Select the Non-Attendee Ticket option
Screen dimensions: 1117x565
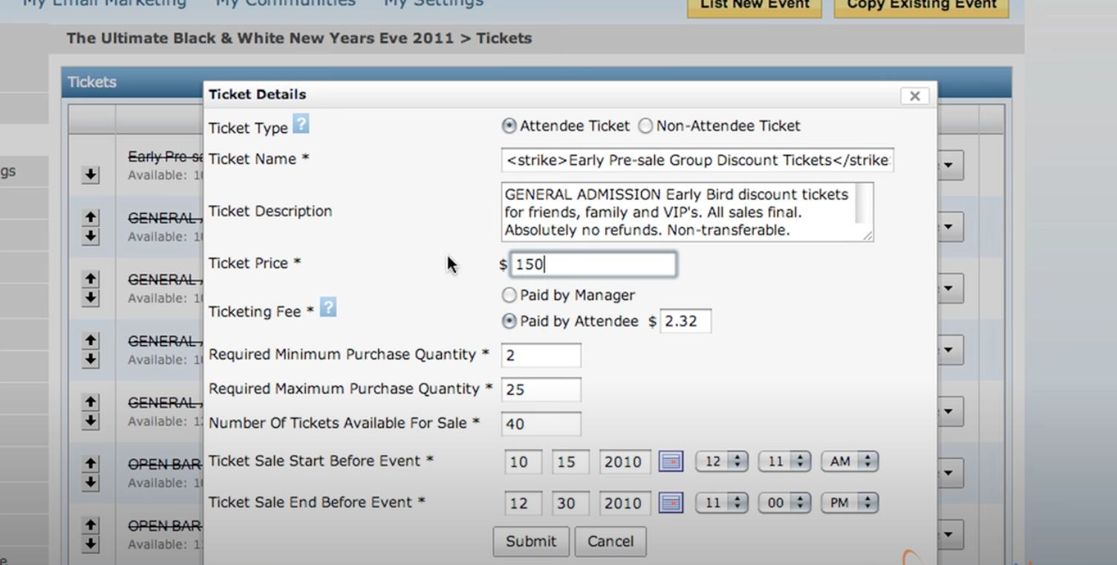pos(645,126)
